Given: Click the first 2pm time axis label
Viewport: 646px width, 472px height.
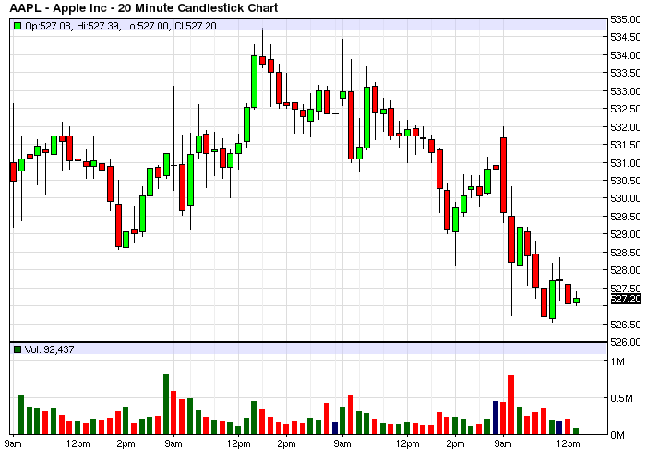Looking at the screenshot, I should tap(126, 444).
